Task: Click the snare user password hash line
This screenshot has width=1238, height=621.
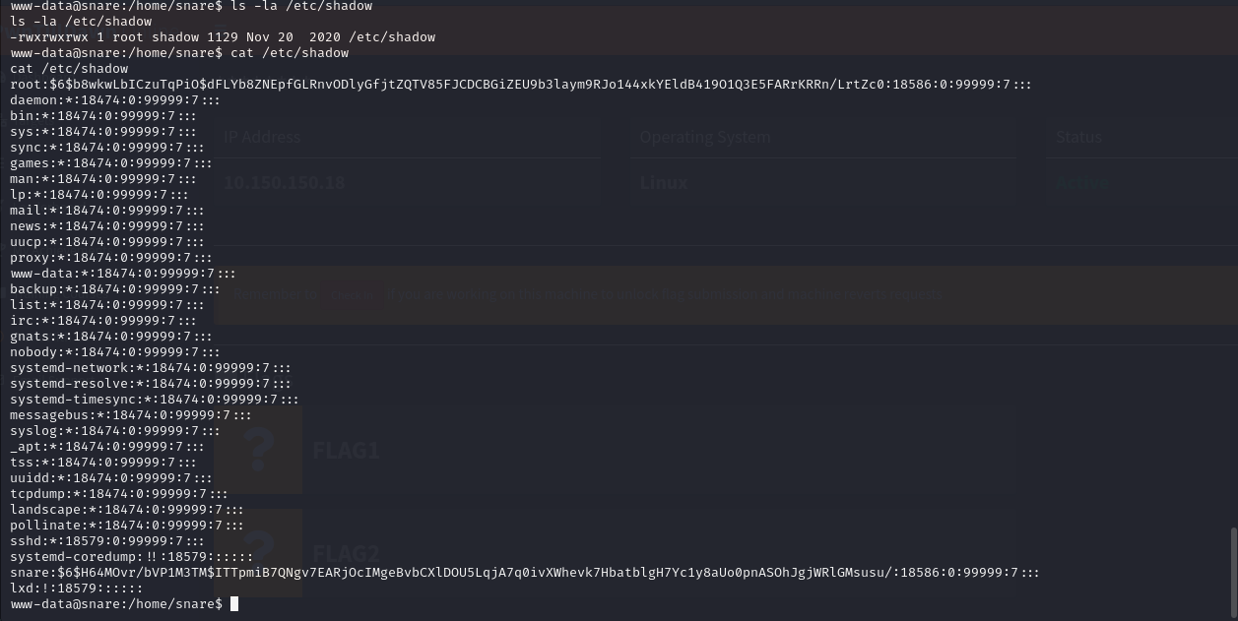Action: [524, 573]
